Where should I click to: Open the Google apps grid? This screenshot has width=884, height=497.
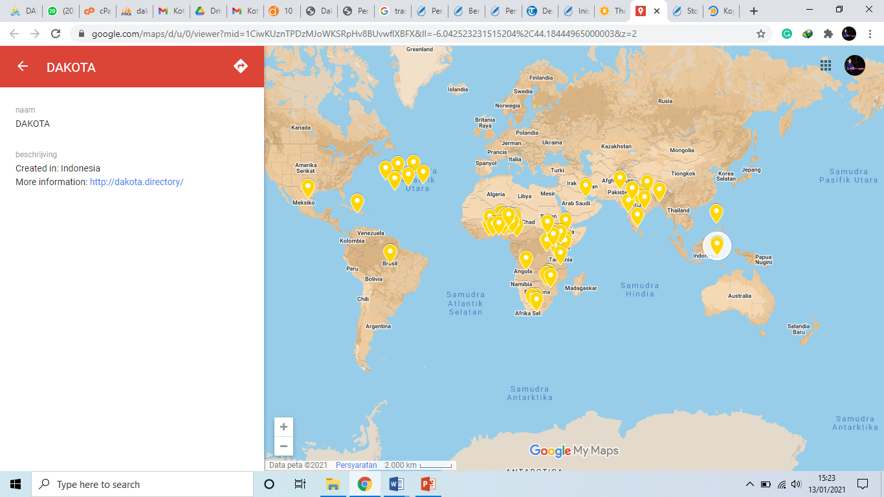point(826,65)
